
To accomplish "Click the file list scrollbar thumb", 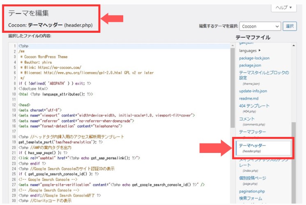I will click(294, 163).
